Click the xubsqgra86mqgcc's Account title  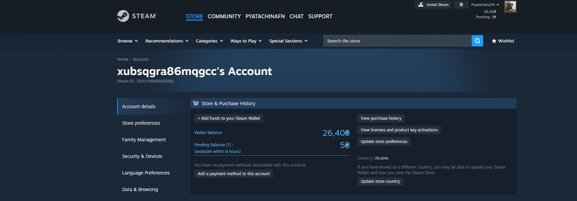194,71
